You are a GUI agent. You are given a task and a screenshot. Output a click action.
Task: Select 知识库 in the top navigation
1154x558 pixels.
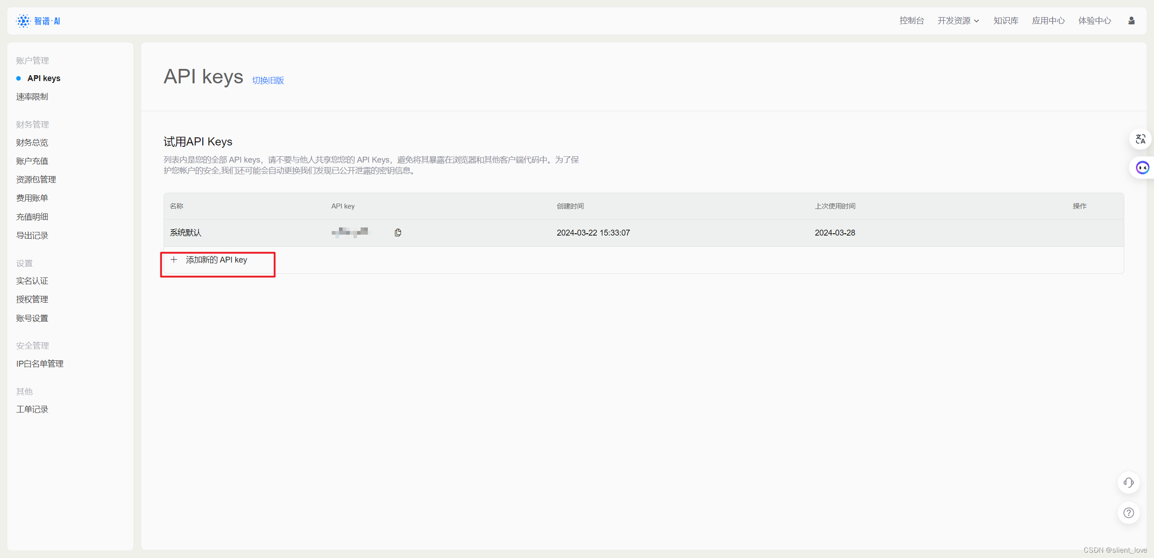click(x=1006, y=20)
